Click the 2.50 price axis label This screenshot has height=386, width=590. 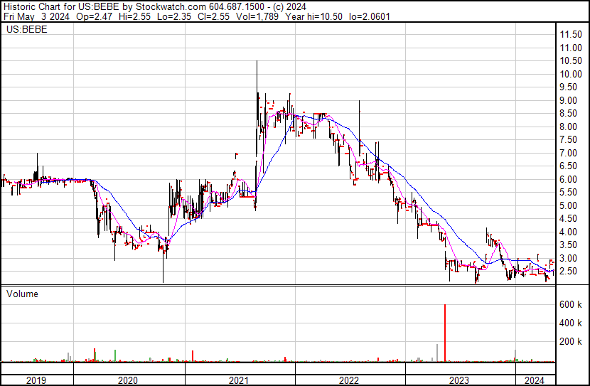coord(568,272)
